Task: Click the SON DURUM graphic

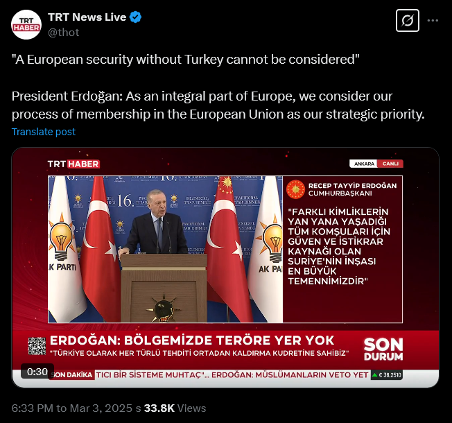Action: pos(383,349)
